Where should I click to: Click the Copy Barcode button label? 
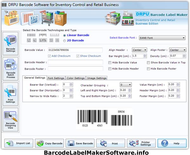[x=54, y=143]
